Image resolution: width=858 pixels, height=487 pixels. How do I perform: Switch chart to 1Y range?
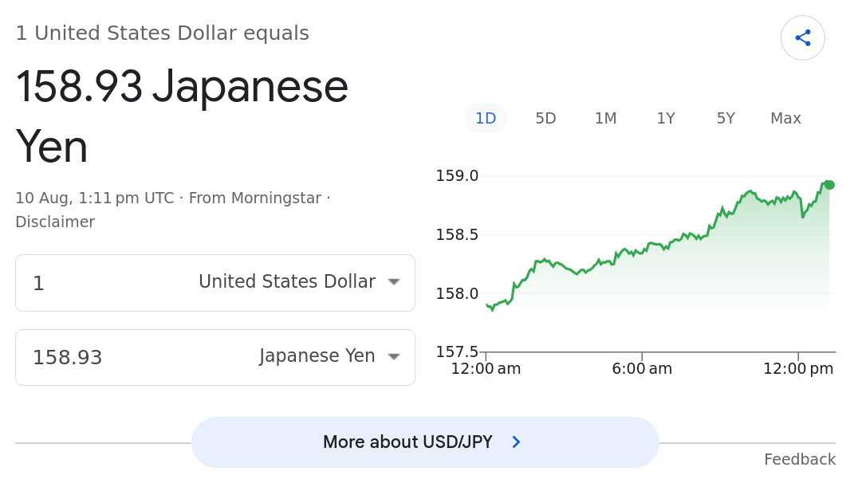point(666,118)
